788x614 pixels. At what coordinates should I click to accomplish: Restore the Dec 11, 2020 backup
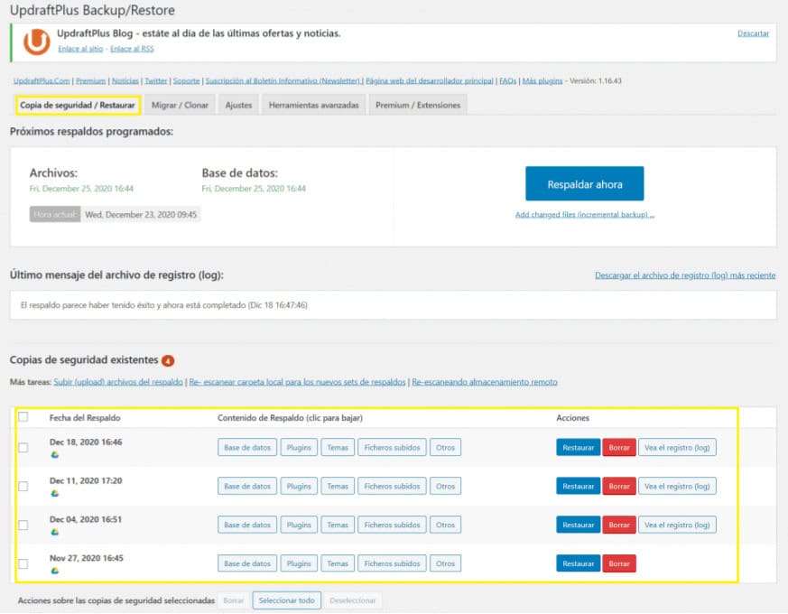tap(578, 487)
